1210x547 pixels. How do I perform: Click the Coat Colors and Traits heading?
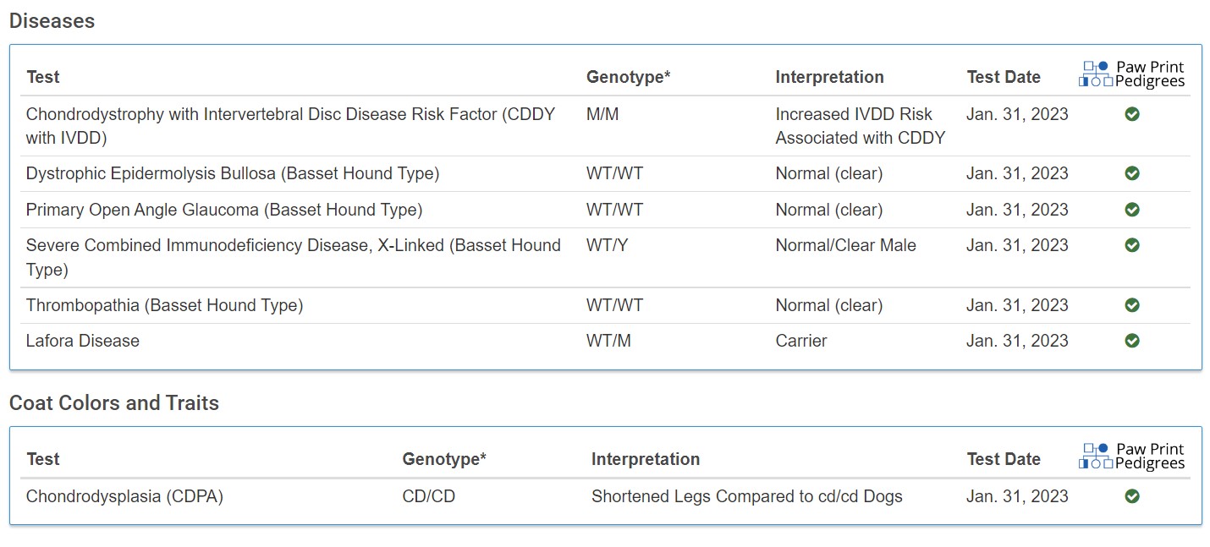pos(114,403)
